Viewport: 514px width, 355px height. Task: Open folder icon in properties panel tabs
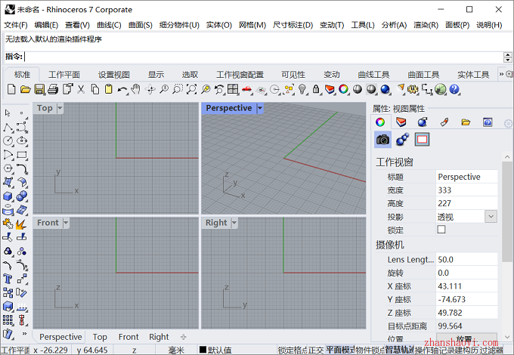pyautogui.click(x=466, y=122)
